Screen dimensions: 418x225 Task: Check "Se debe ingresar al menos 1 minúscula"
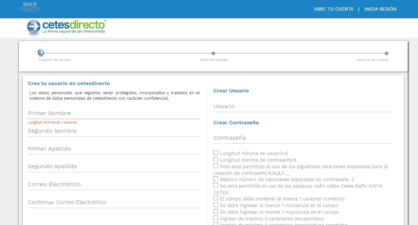tap(216, 205)
